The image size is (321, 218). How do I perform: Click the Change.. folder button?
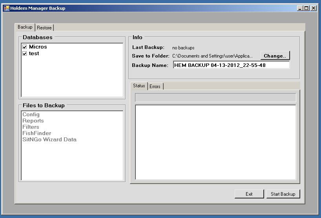[x=275, y=56]
